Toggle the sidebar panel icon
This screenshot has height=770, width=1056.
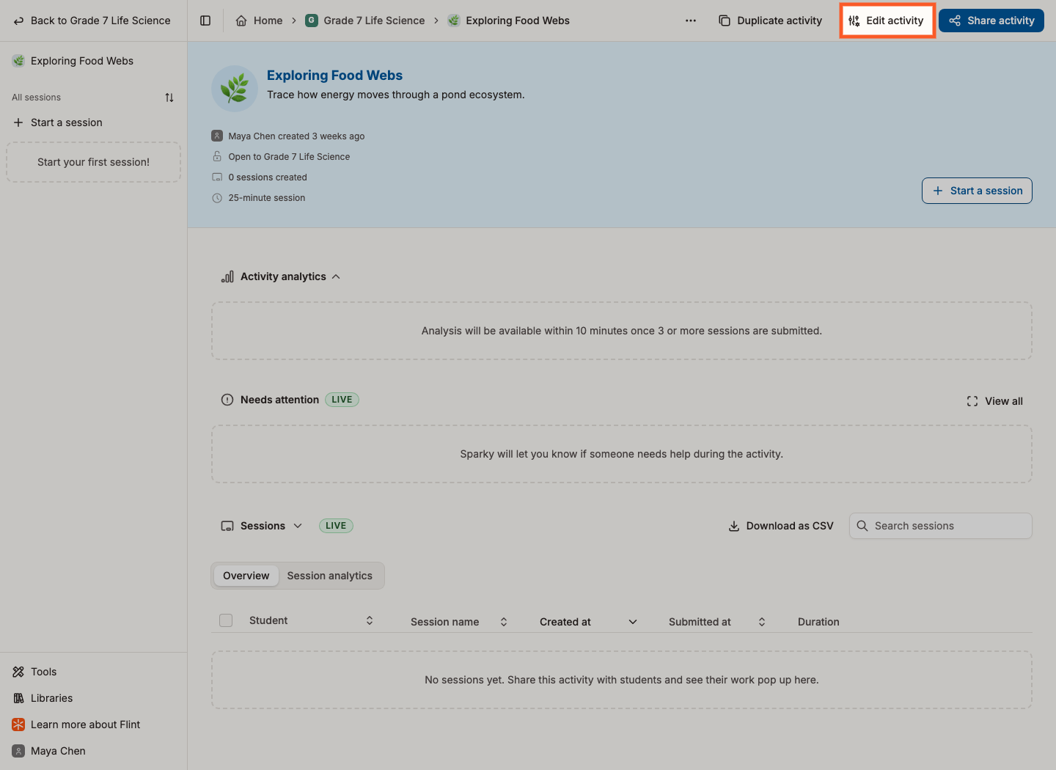(x=205, y=21)
